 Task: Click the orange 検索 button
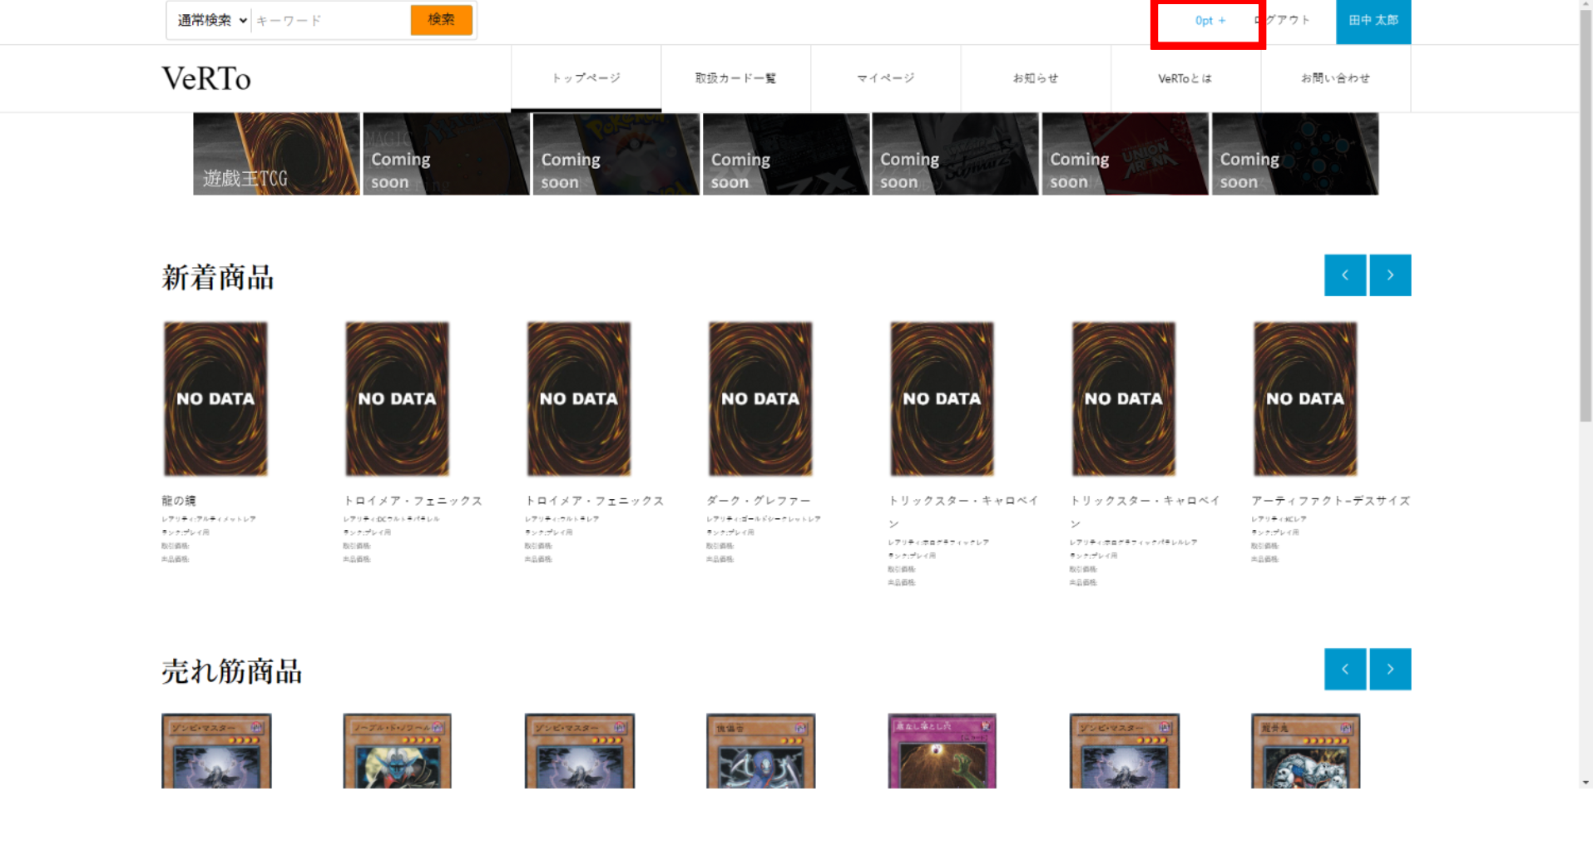441,20
